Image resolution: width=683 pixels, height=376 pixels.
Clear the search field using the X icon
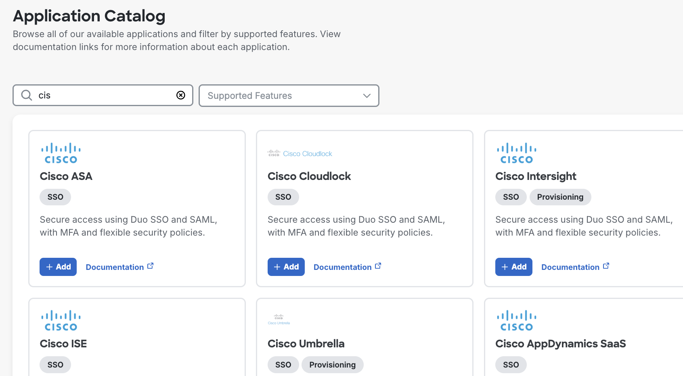[x=180, y=95]
